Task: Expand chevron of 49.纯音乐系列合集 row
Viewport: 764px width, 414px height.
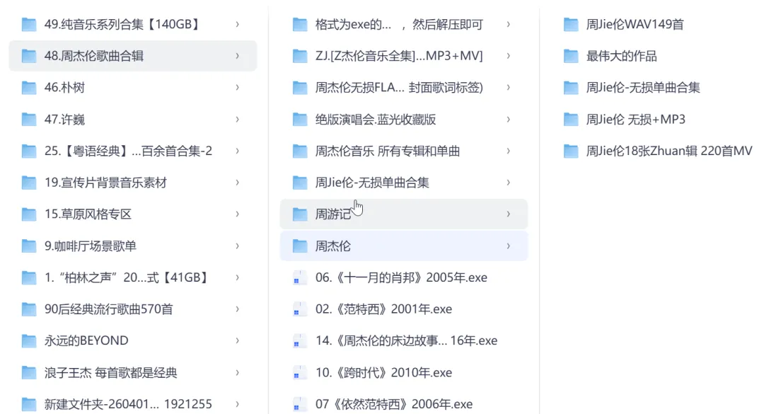Action: [x=237, y=24]
